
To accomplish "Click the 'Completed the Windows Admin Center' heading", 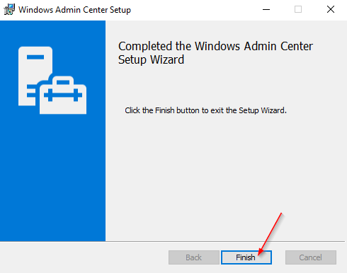I will [x=215, y=46].
